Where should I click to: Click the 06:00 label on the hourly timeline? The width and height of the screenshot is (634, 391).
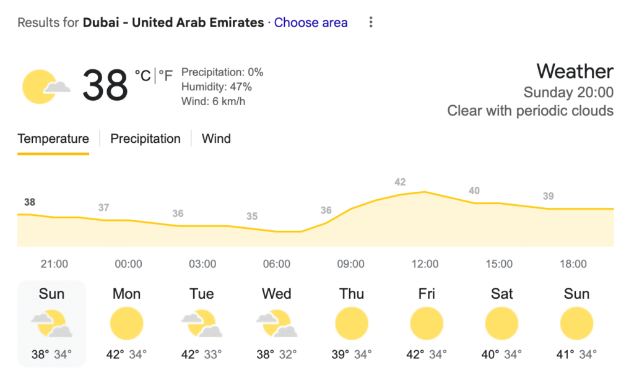(276, 264)
